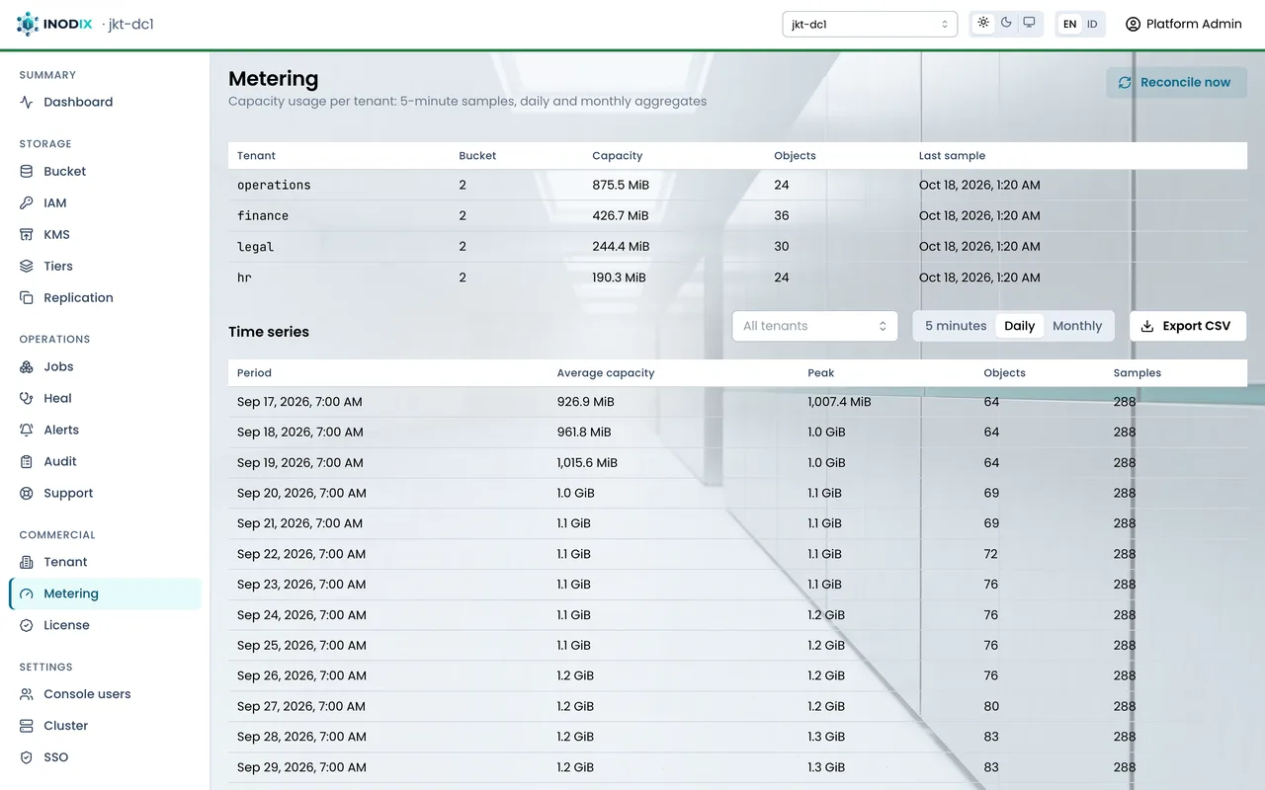Image resolution: width=1265 pixels, height=790 pixels.
Task: Click the Export CSV button
Action: pyautogui.click(x=1188, y=326)
